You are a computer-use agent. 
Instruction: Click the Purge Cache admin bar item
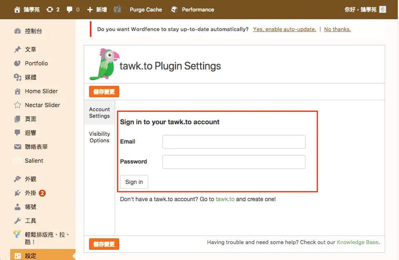[146, 10]
